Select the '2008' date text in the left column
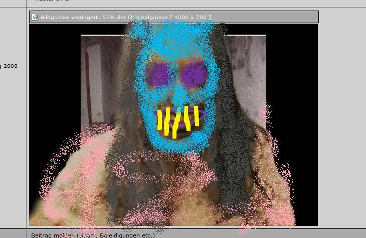The image size is (366, 238). pyautogui.click(x=11, y=66)
